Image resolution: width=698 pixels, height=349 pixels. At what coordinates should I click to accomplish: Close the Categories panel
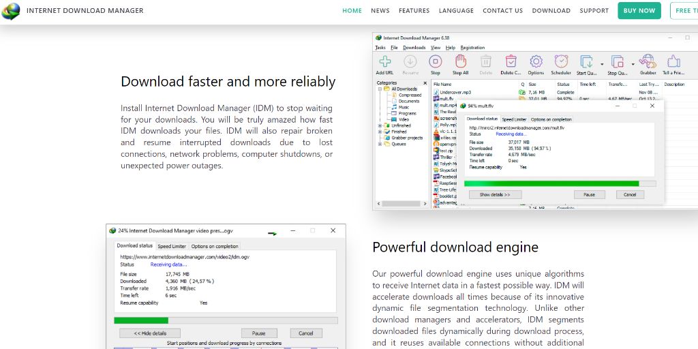pyautogui.click(x=425, y=82)
